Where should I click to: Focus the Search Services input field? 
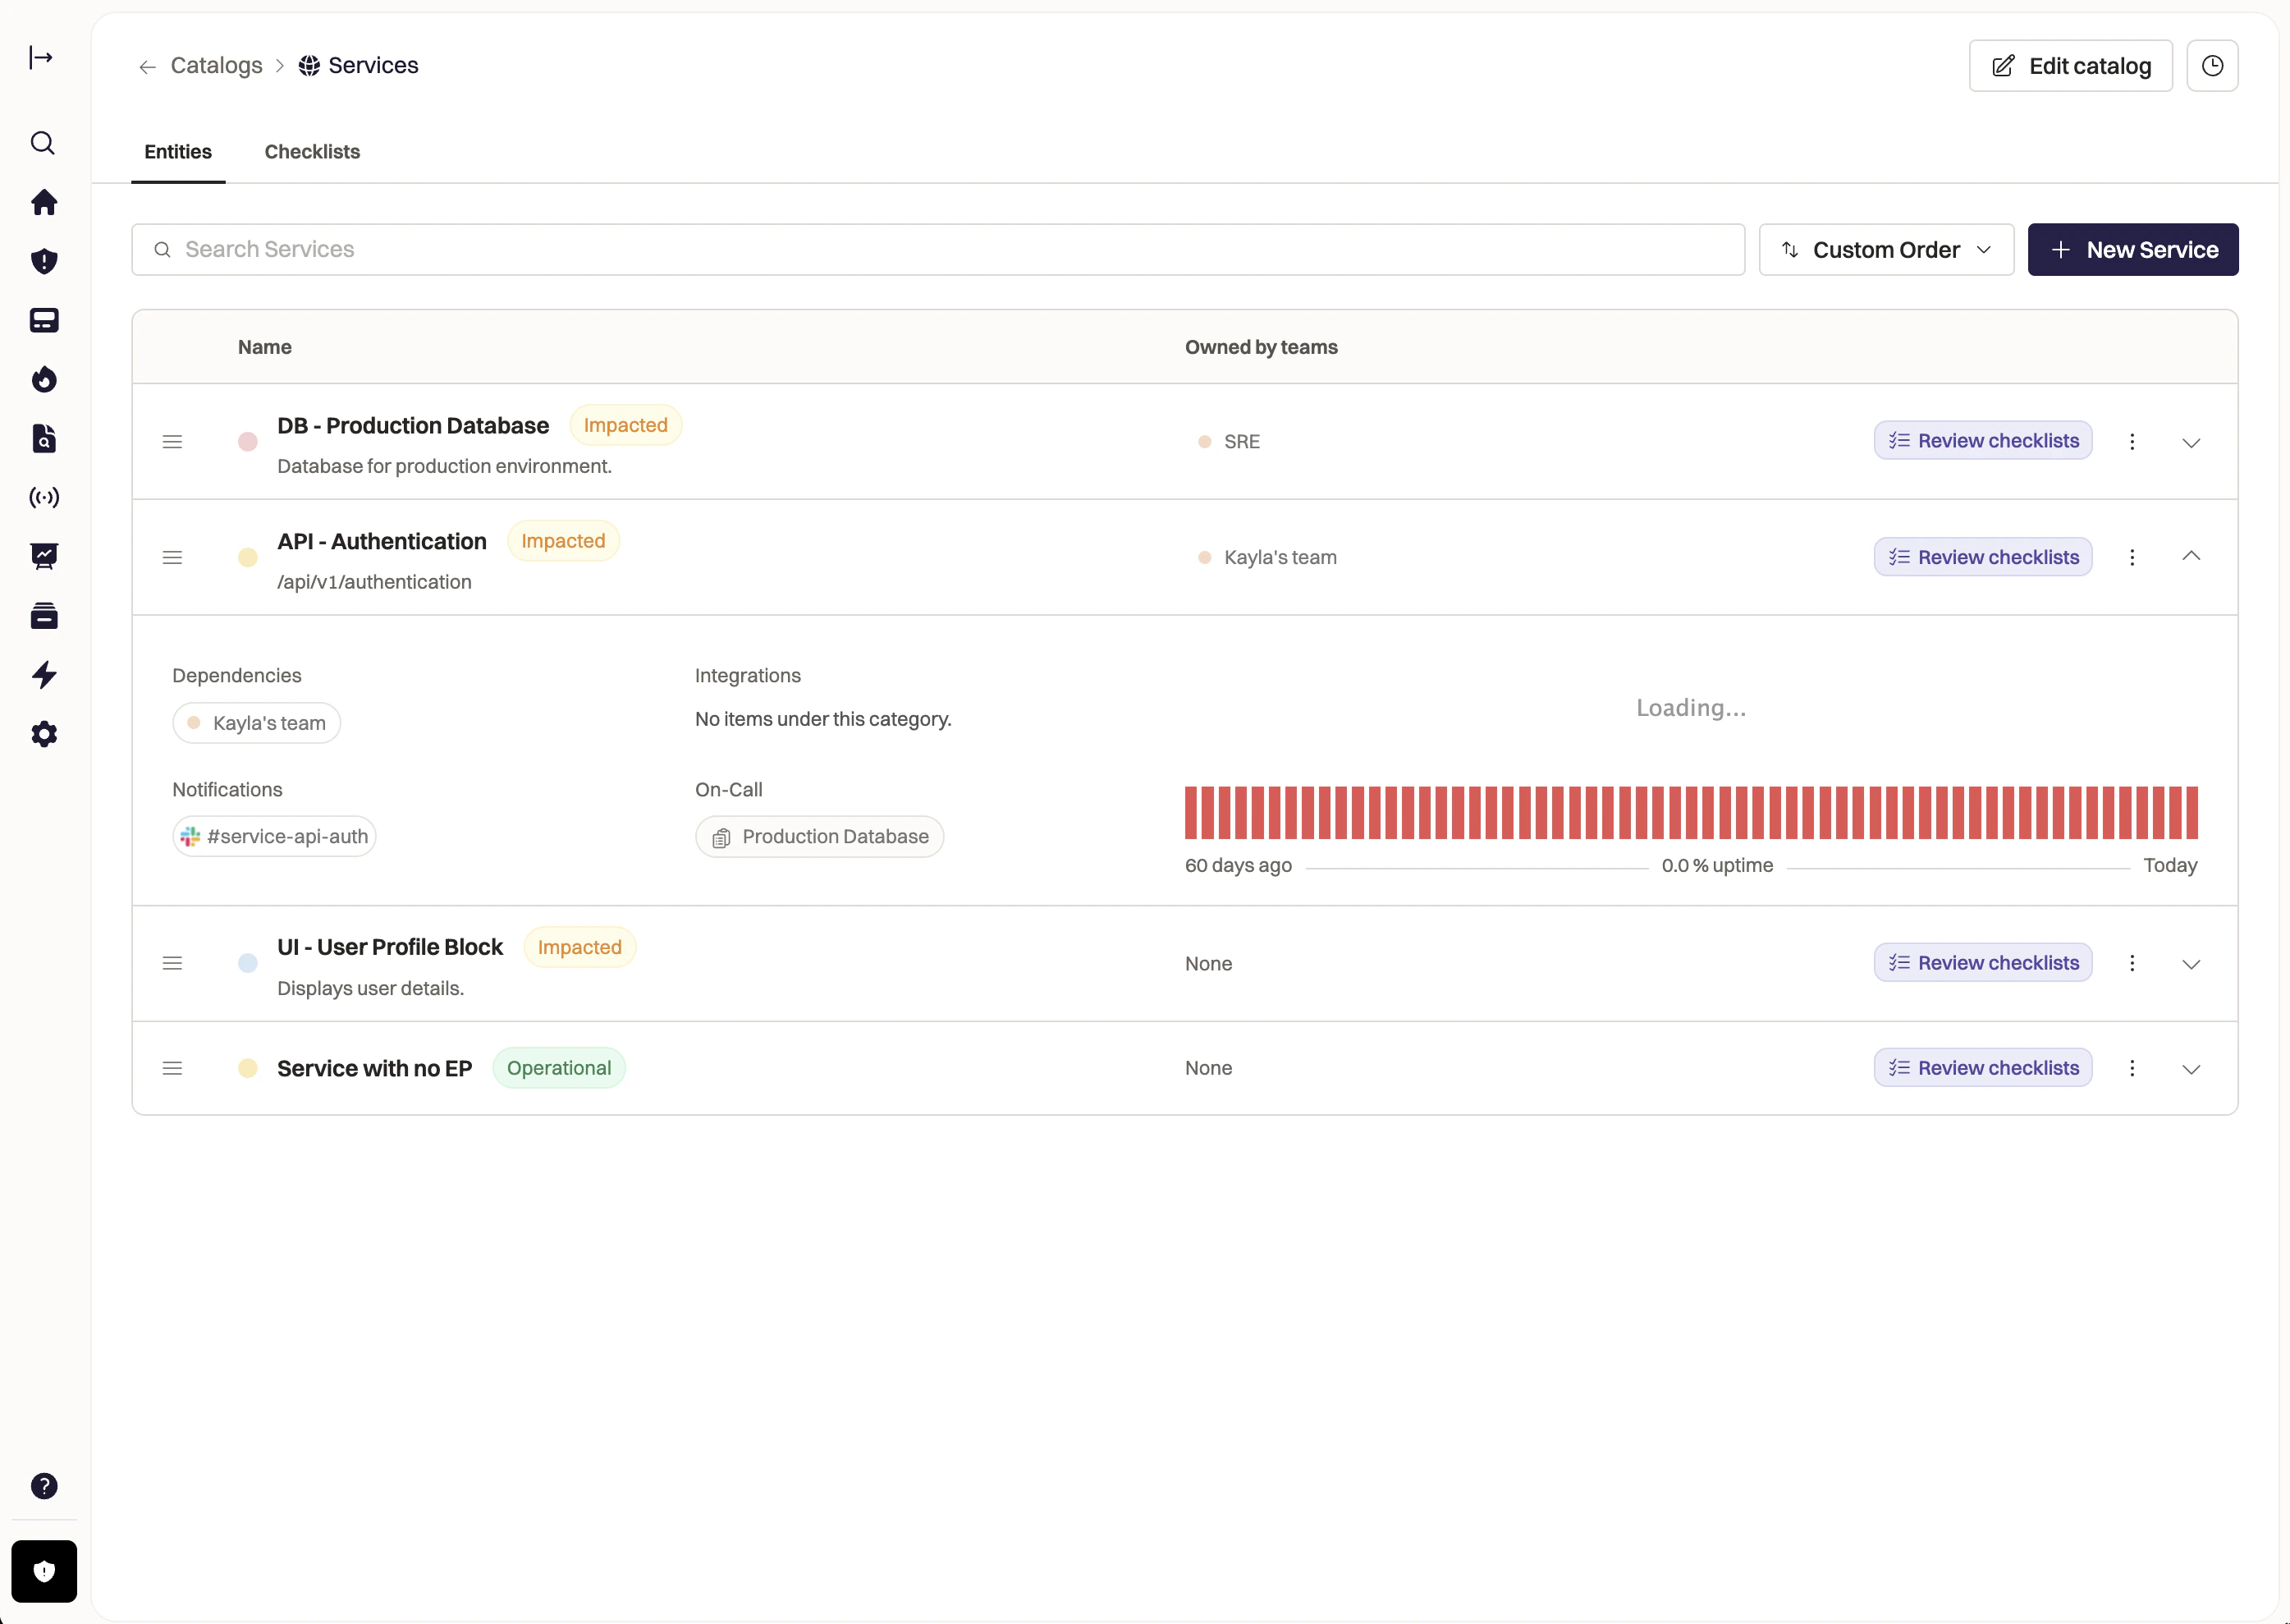[x=937, y=250]
